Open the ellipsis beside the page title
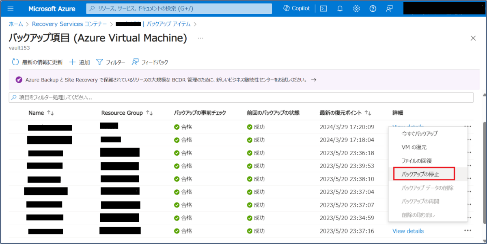This screenshot has width=487, height=244. (200, 38)
